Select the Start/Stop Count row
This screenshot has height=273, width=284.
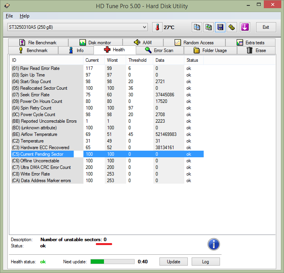[107, 82]
